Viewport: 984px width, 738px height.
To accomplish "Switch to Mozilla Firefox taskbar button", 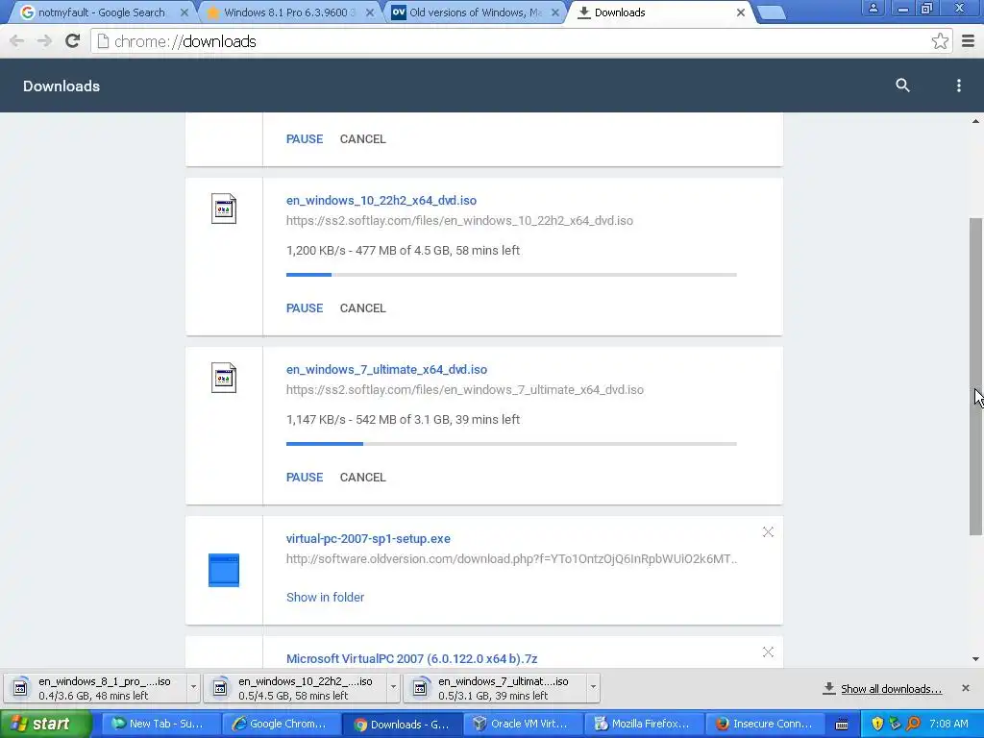I will click(x=643, y=725).
